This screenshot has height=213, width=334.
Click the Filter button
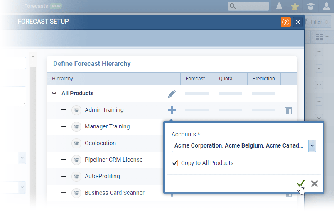click(x=317, y=22)
